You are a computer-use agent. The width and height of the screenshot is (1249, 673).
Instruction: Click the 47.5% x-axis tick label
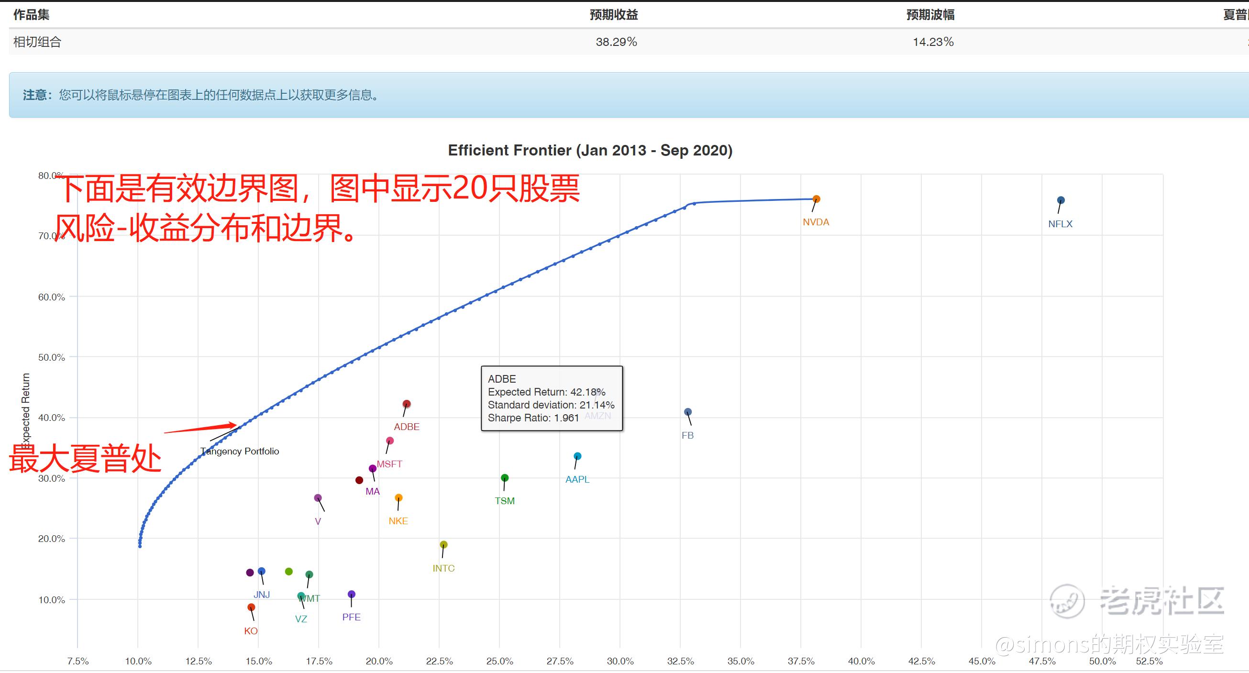point(1042,661)
